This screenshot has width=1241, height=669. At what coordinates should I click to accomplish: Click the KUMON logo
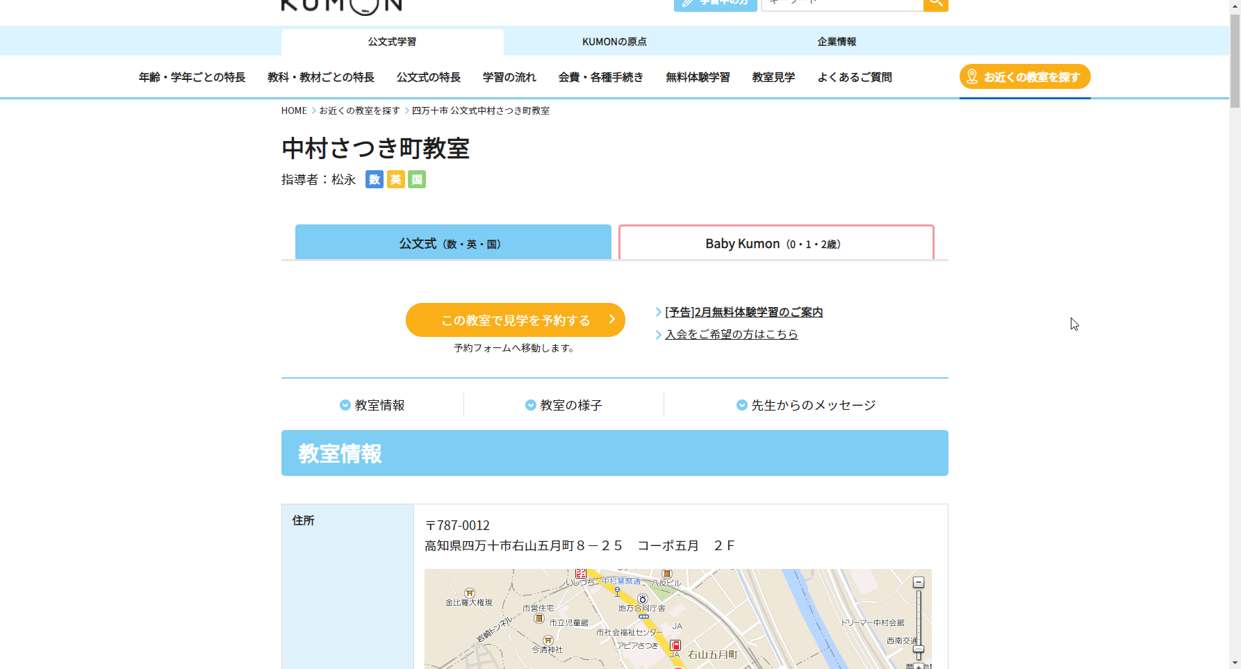point(341,6)
